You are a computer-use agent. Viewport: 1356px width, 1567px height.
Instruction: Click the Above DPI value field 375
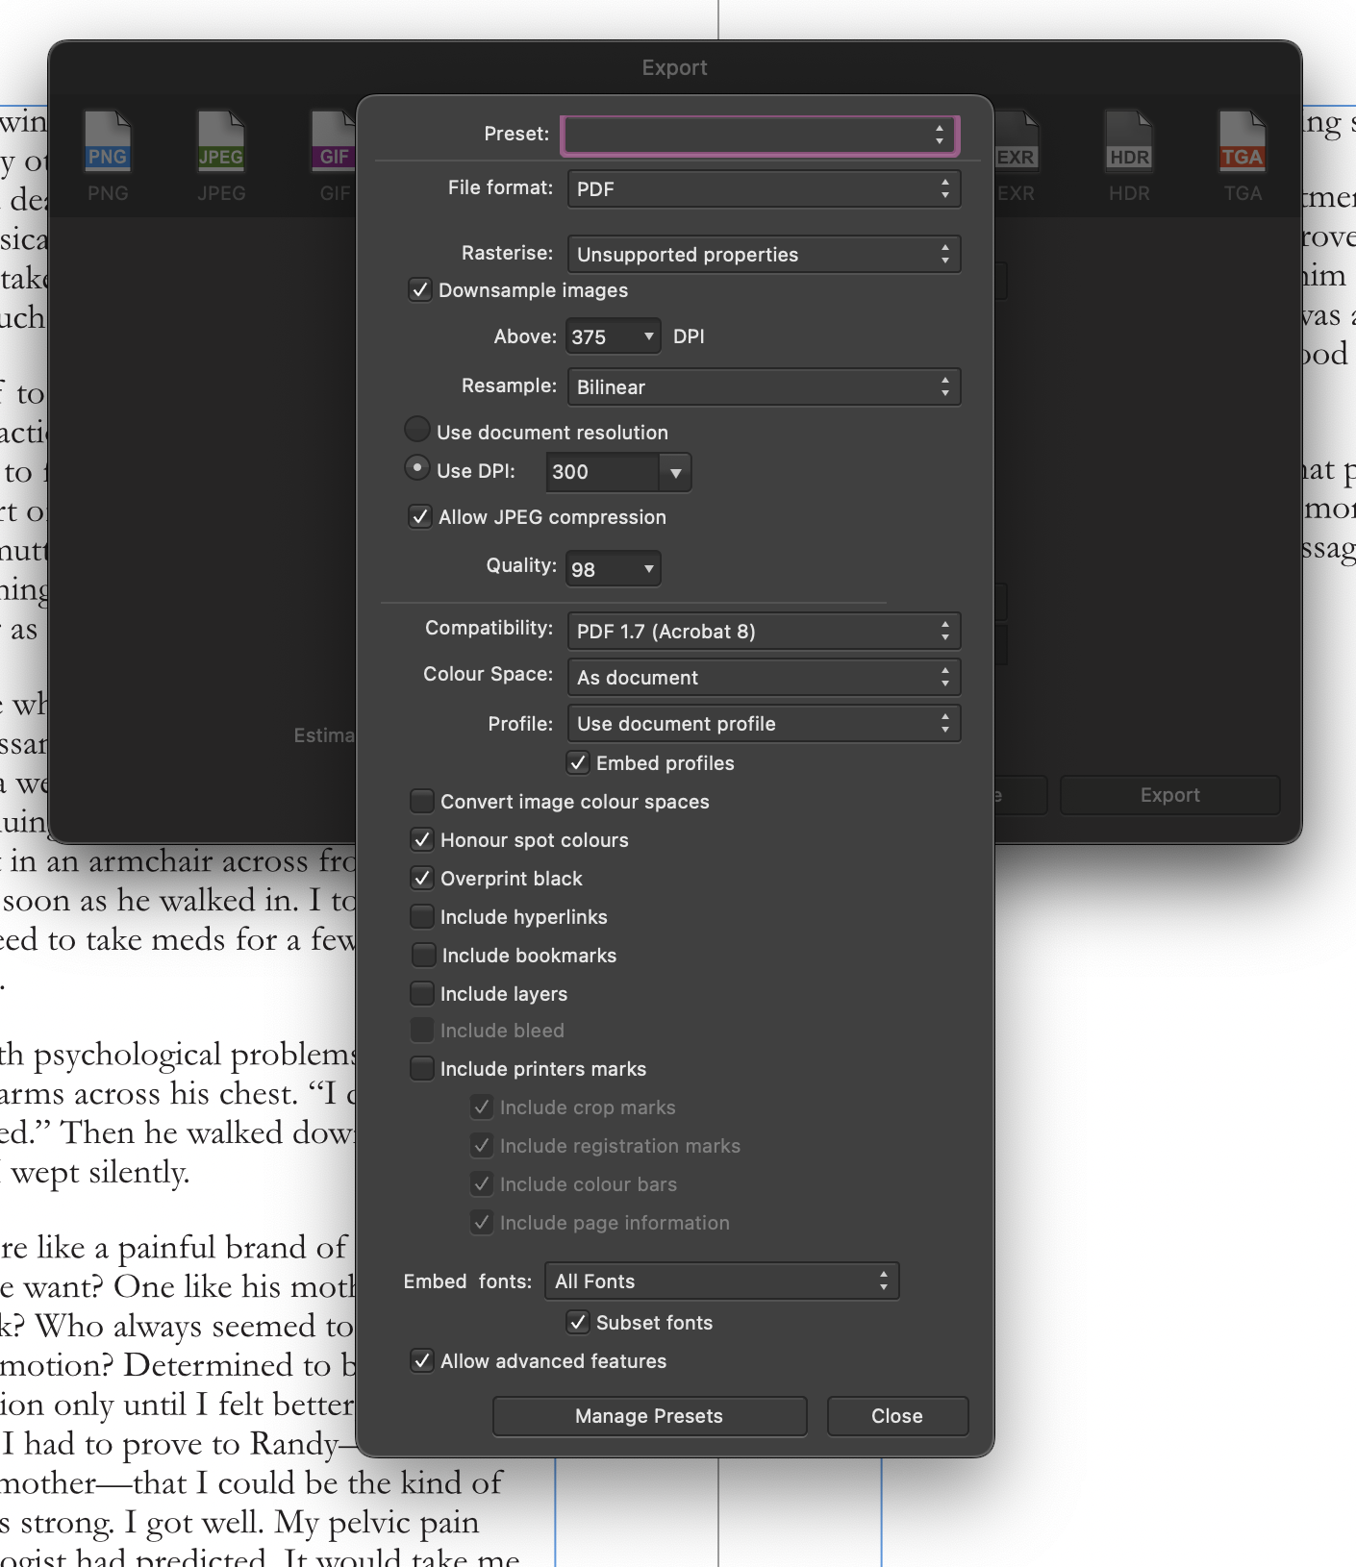602,336
